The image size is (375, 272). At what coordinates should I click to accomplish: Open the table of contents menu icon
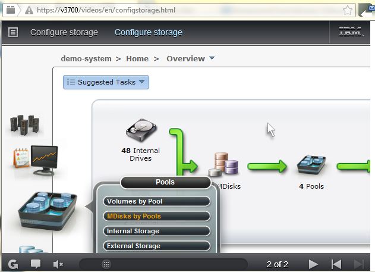[x=13, y=32]
